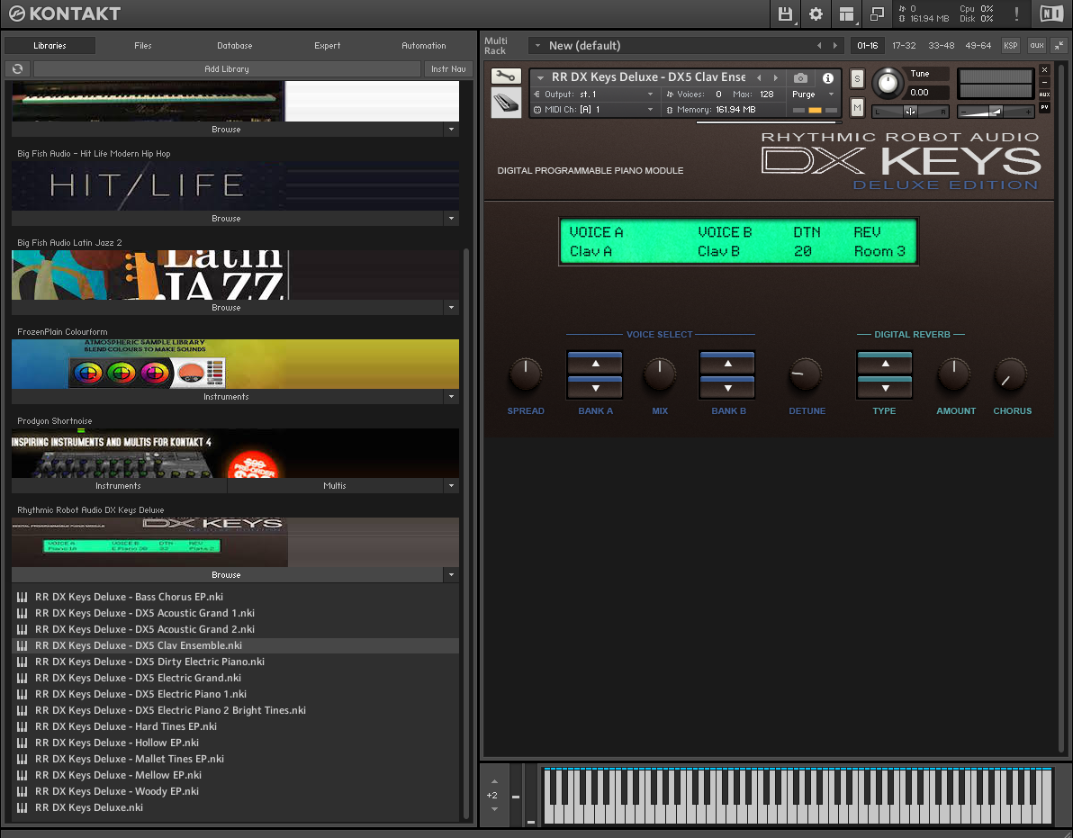The width and height of the screenshot is (1073, 838).
Task: Switch to the Database tab
Action: [235, 46]
